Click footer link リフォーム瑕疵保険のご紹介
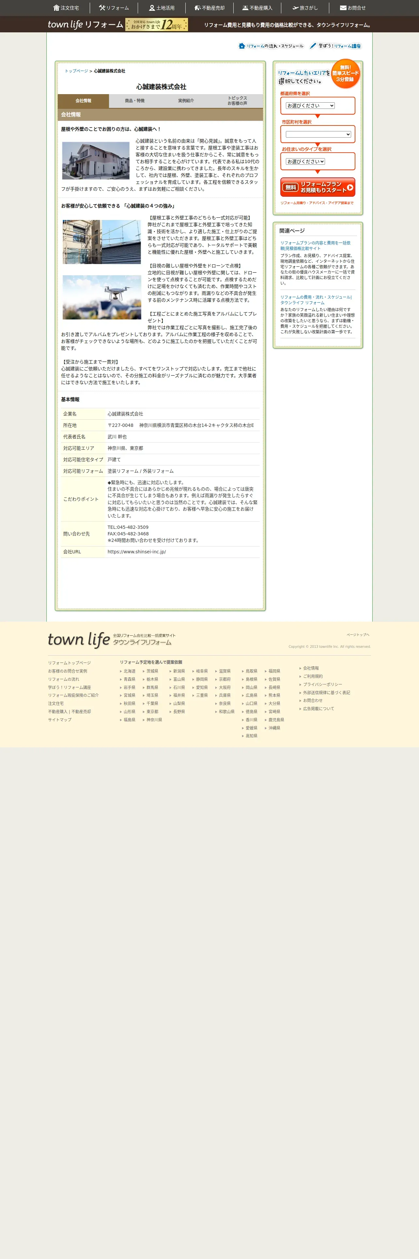The width and height of the screenshot is (419, 1259). [x=73, y=695]
